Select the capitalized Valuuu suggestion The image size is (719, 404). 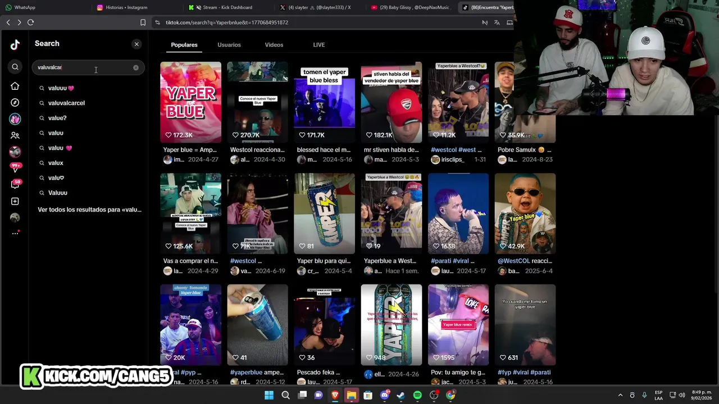click(57, 193)
